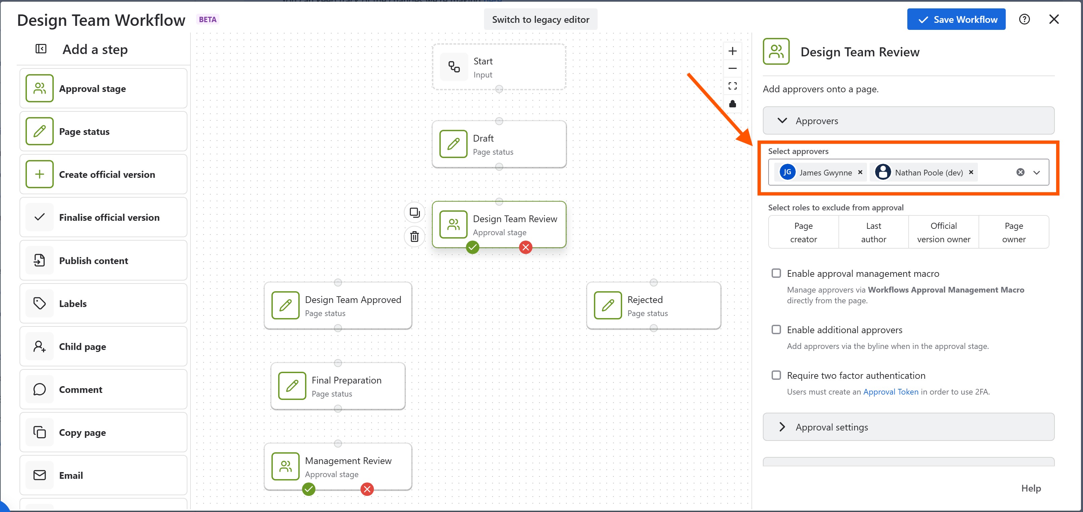The image size is (1083, 512).
Task: Click the zoom out minus icon
Action: (x=732, y=68)
